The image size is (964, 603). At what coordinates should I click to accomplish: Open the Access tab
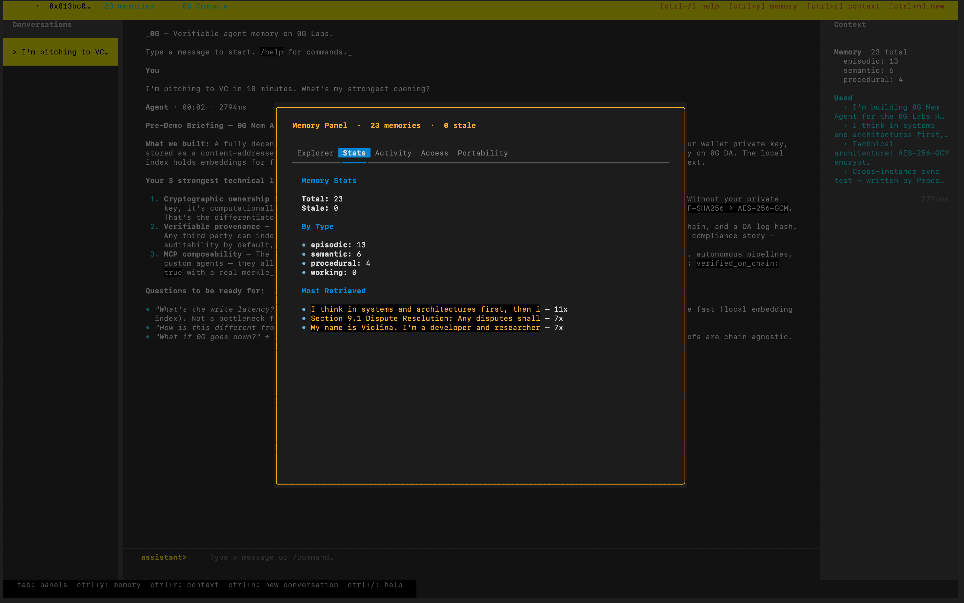coord(434,153)
